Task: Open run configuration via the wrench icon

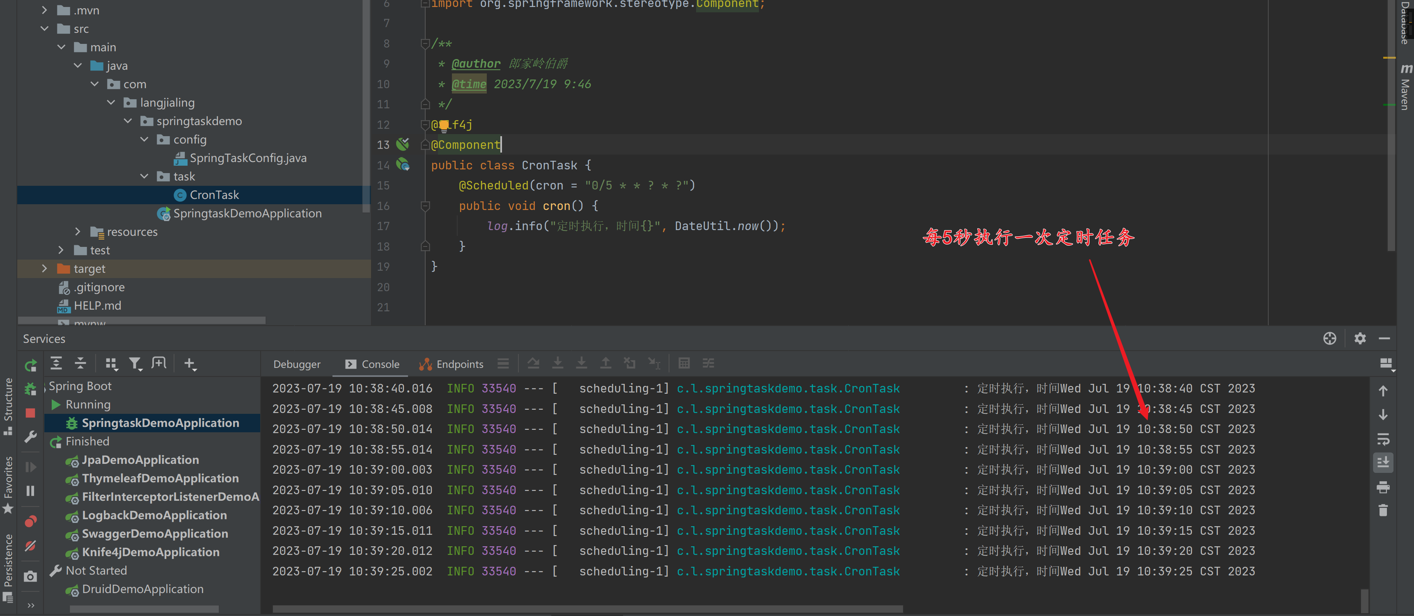Action: coord(30,437)
